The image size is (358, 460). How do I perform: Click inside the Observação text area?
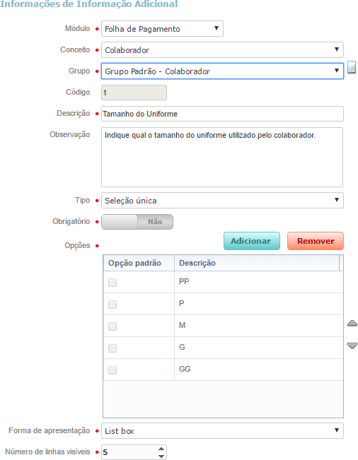point(222,158)
